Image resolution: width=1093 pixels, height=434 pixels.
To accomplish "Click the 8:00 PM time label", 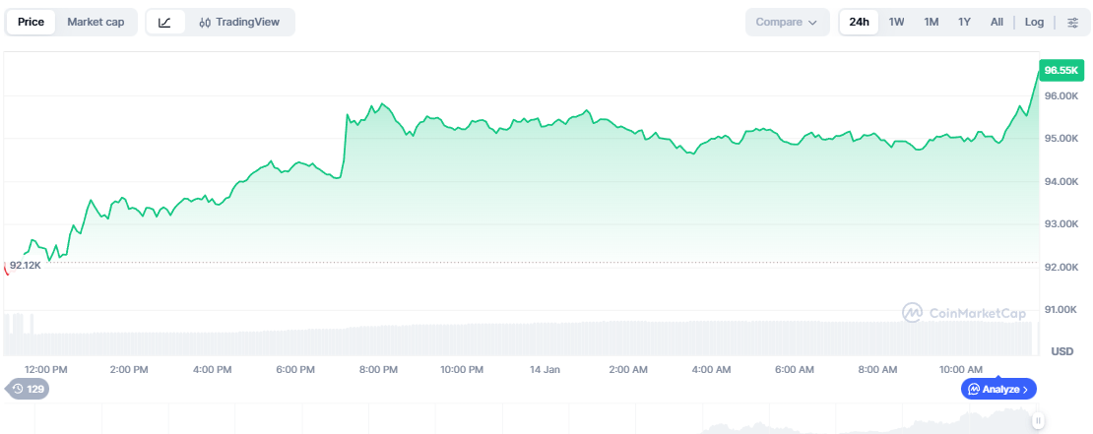I will tap(378, 369).
